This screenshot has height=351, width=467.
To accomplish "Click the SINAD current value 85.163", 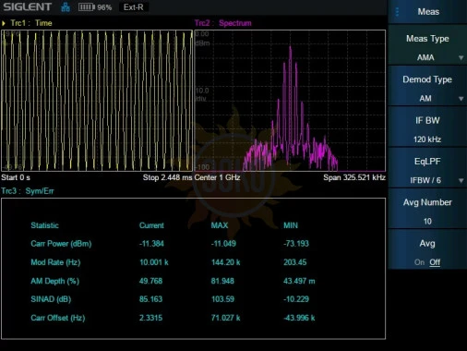I will [150, 299].
